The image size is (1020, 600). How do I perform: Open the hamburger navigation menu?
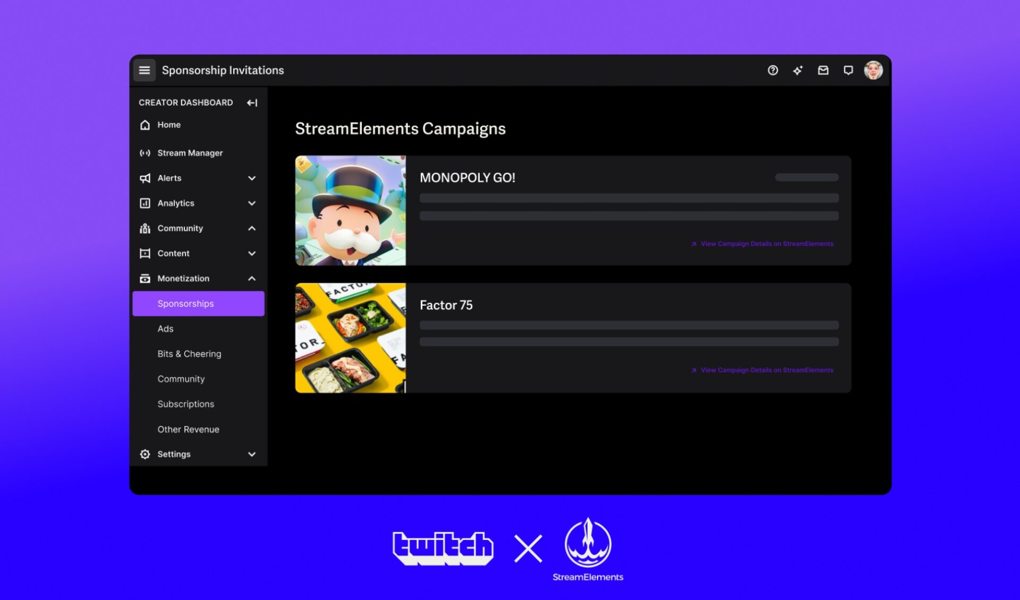point(144,70)
